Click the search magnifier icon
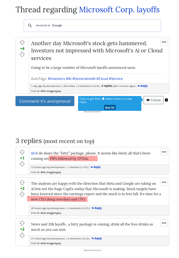This screenshot has width=179, height=258. 30,26
